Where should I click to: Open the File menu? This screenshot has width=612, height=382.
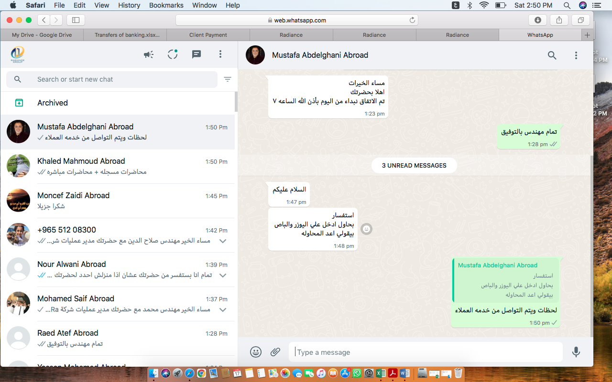[59, 5]
